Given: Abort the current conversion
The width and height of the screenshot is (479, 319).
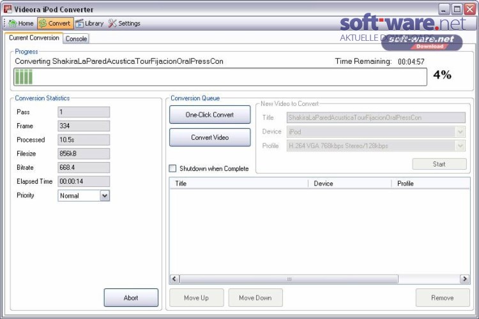Looking at the screenshot, I should (131, 298).
